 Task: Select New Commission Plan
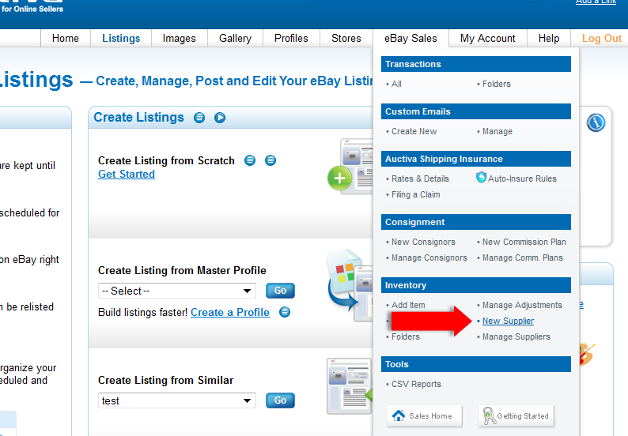[524, 242]
